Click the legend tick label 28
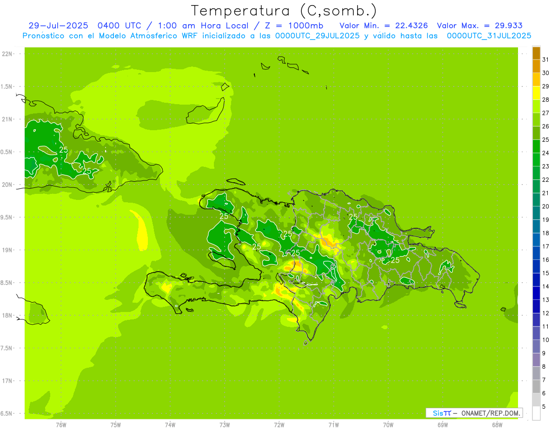558x431 pixels. pyautogui.click(x=545, y=99)
